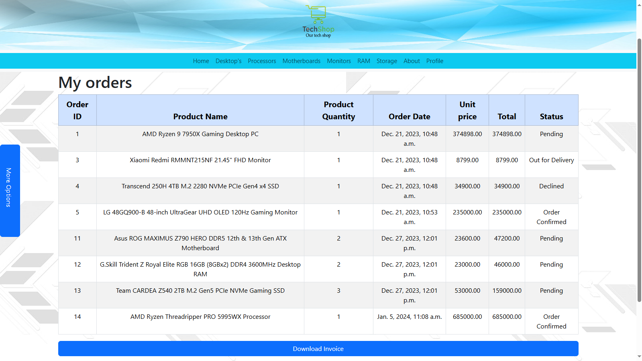The height and width of the screenshot is (361, 642).
Task: Visit the About page
Action: point(412,61)
